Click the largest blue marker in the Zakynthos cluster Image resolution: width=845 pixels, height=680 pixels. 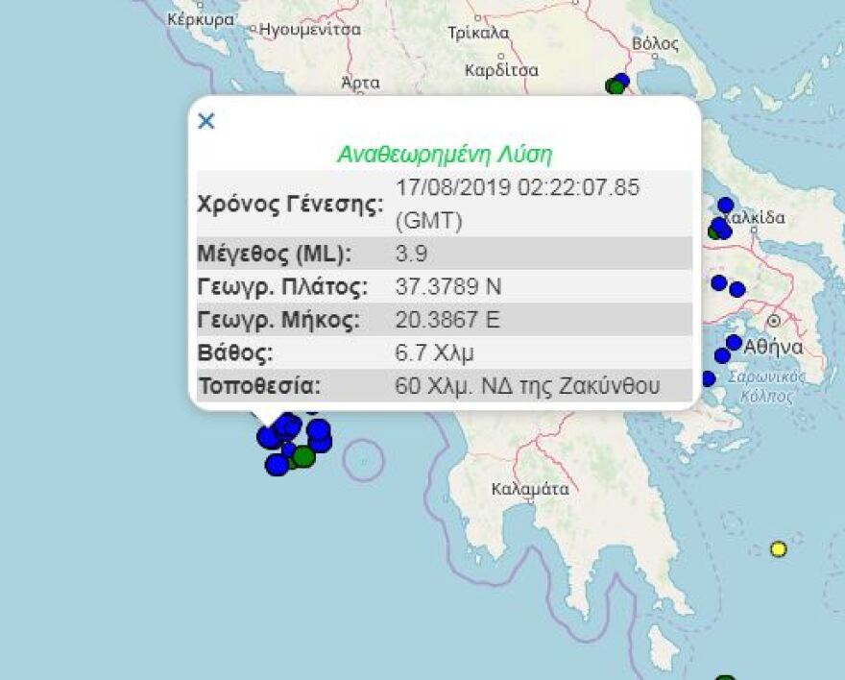pyautogui.click(x=319, y=434)
